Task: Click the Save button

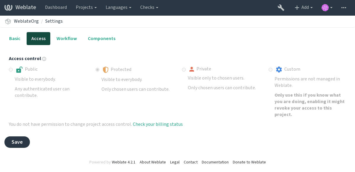Action: [x=17, y=142]
